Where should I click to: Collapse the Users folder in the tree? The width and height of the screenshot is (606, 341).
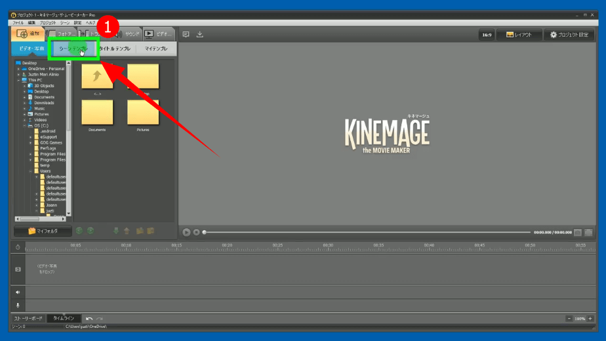point(30,171)
